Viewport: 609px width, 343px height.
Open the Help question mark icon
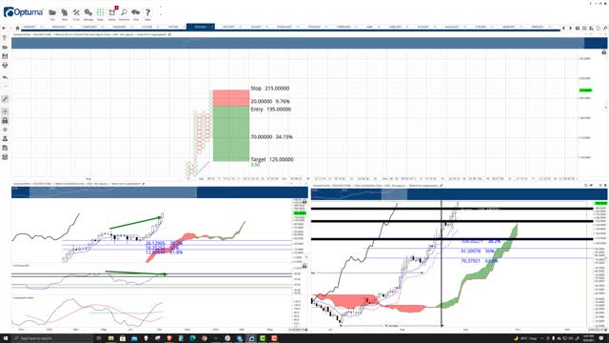click(147, 13)
